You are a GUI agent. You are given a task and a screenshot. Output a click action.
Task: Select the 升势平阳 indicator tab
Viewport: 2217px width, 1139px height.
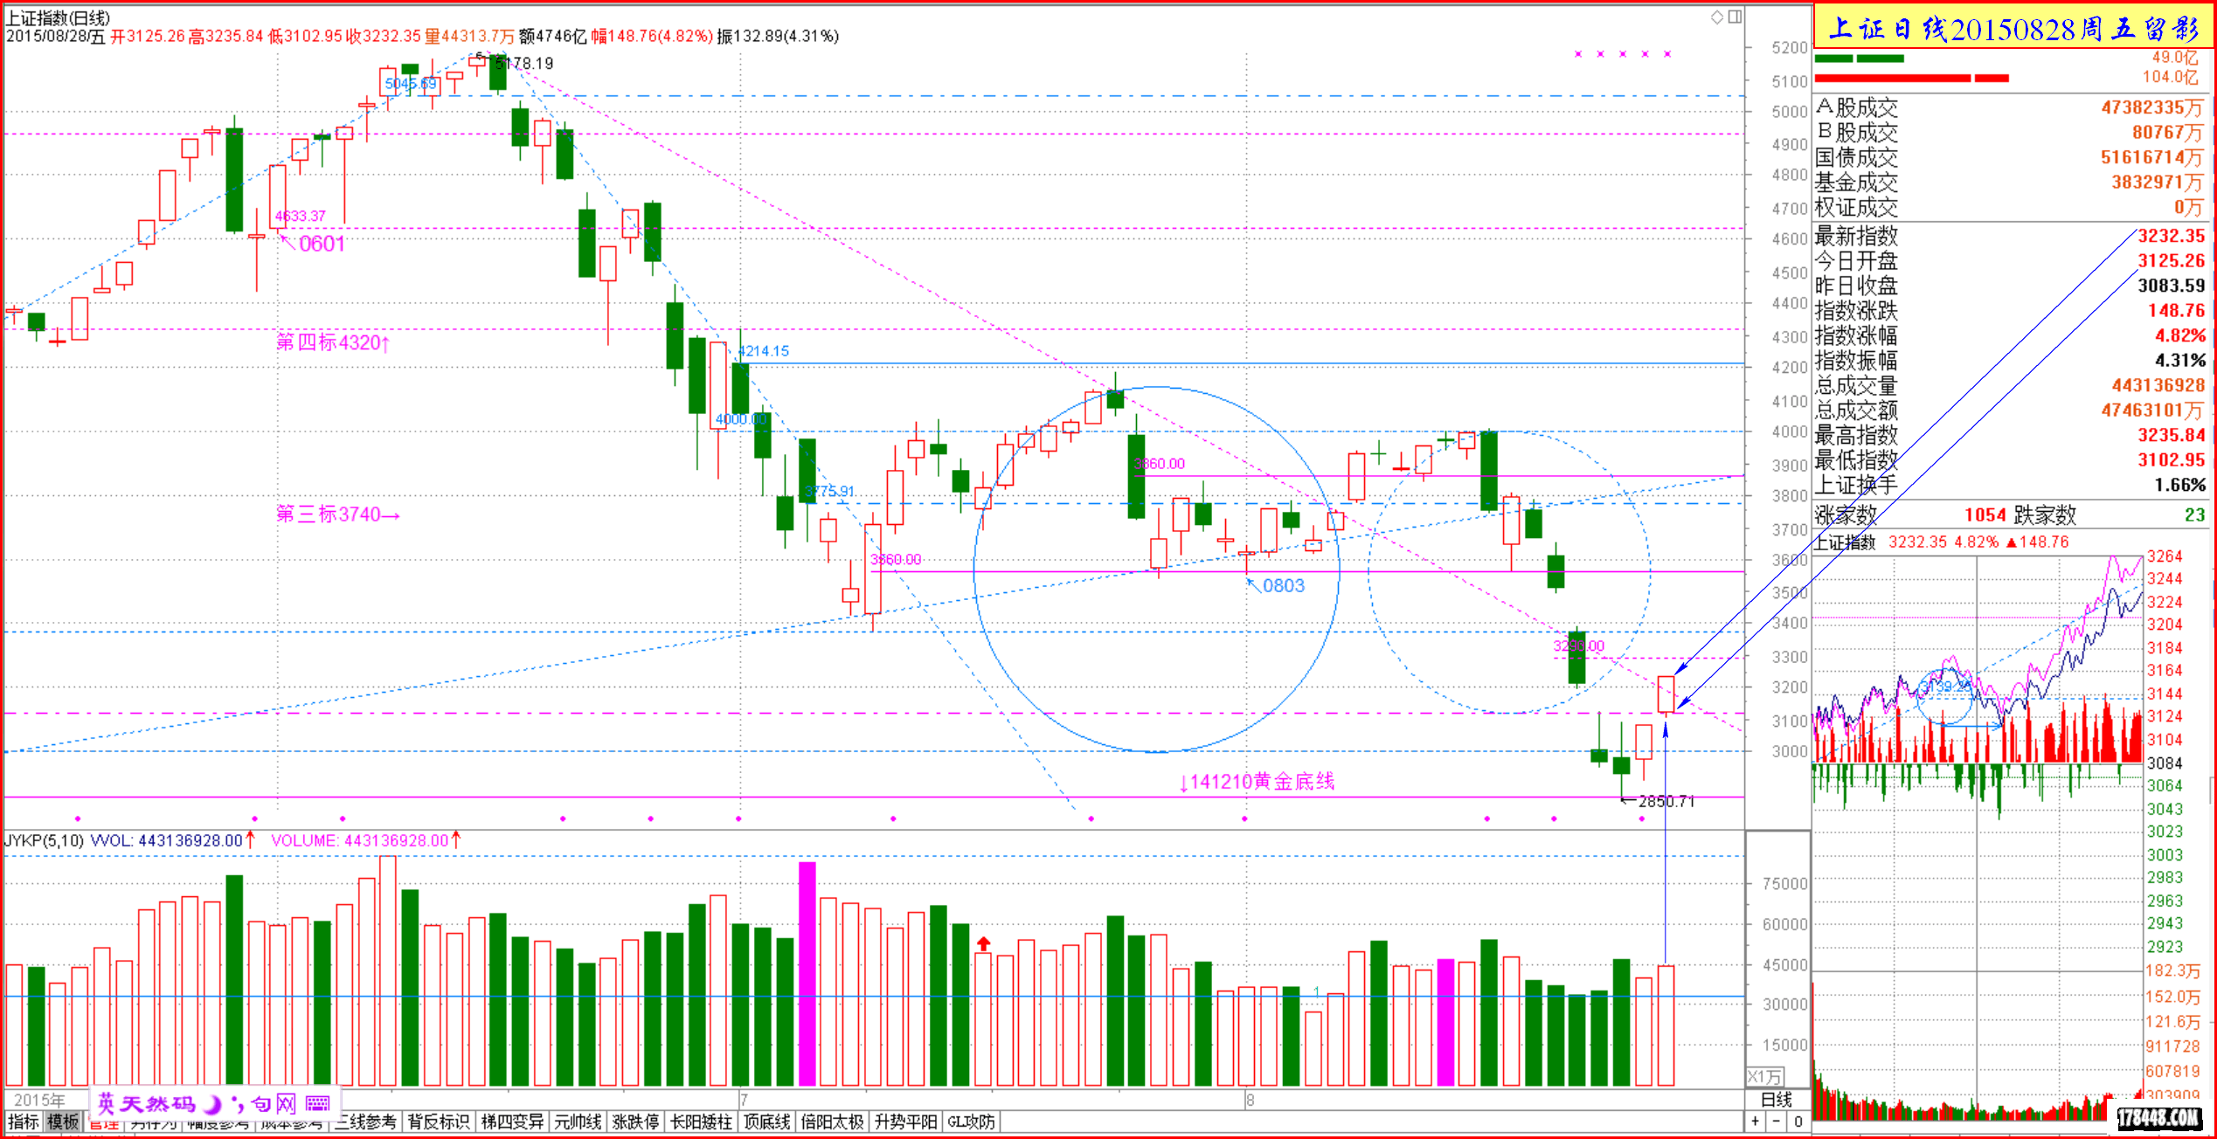pos(905,1122)
